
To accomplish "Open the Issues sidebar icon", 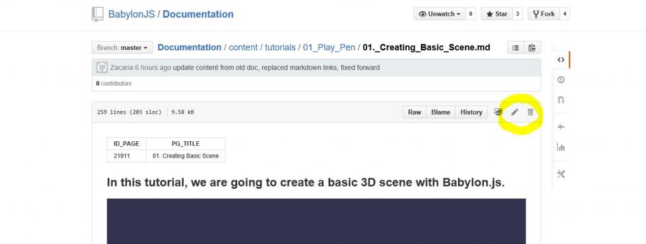I will [x=561, y=80].
